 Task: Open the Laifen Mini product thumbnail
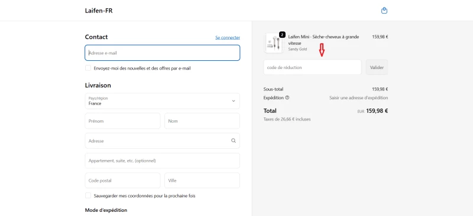pos(274,44)
